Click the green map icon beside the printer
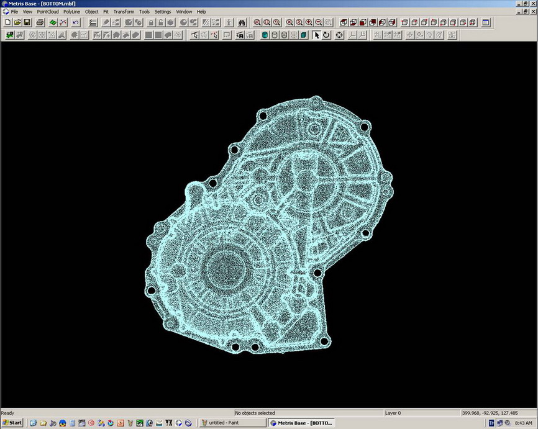This screenshot has width=538, height=429. [x=53, y=22]
